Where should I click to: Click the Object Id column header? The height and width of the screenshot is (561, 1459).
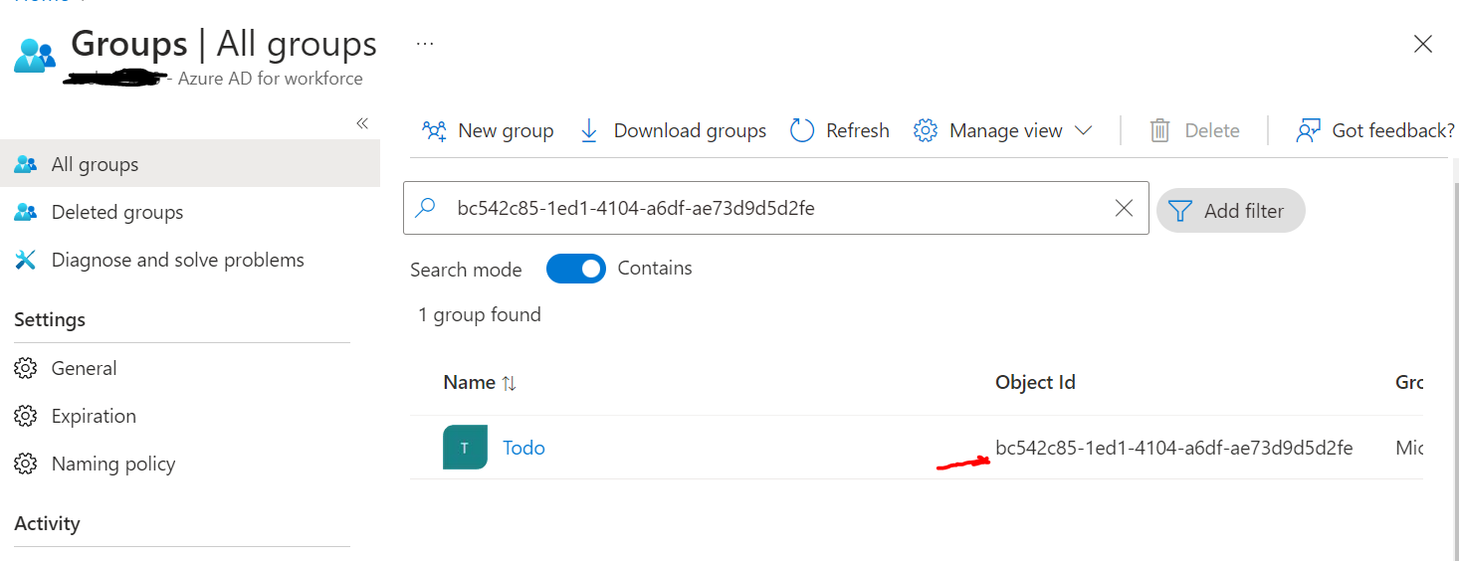[x=1035, y=382]
